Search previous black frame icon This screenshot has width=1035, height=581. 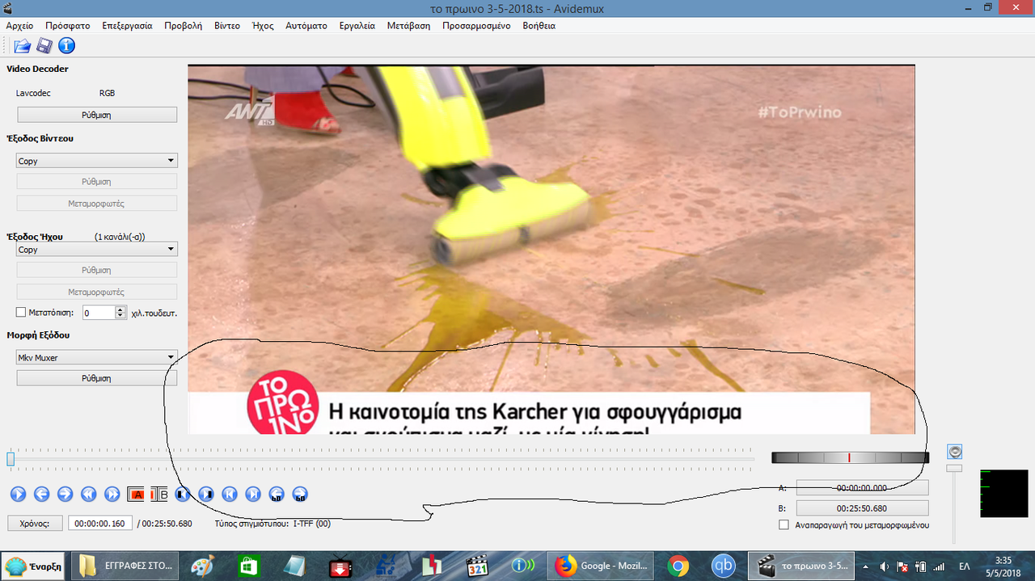(183, 494)
